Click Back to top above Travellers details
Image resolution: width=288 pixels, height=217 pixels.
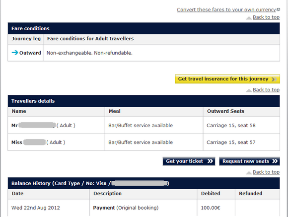click(266, 90)
